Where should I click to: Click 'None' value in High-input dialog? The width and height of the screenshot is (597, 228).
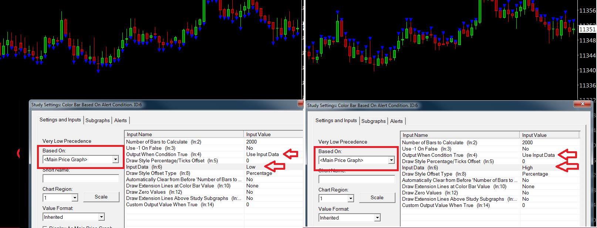point(528,186)
